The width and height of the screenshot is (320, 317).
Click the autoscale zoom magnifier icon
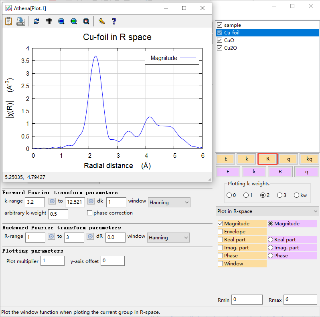click(x=86, y=21)
